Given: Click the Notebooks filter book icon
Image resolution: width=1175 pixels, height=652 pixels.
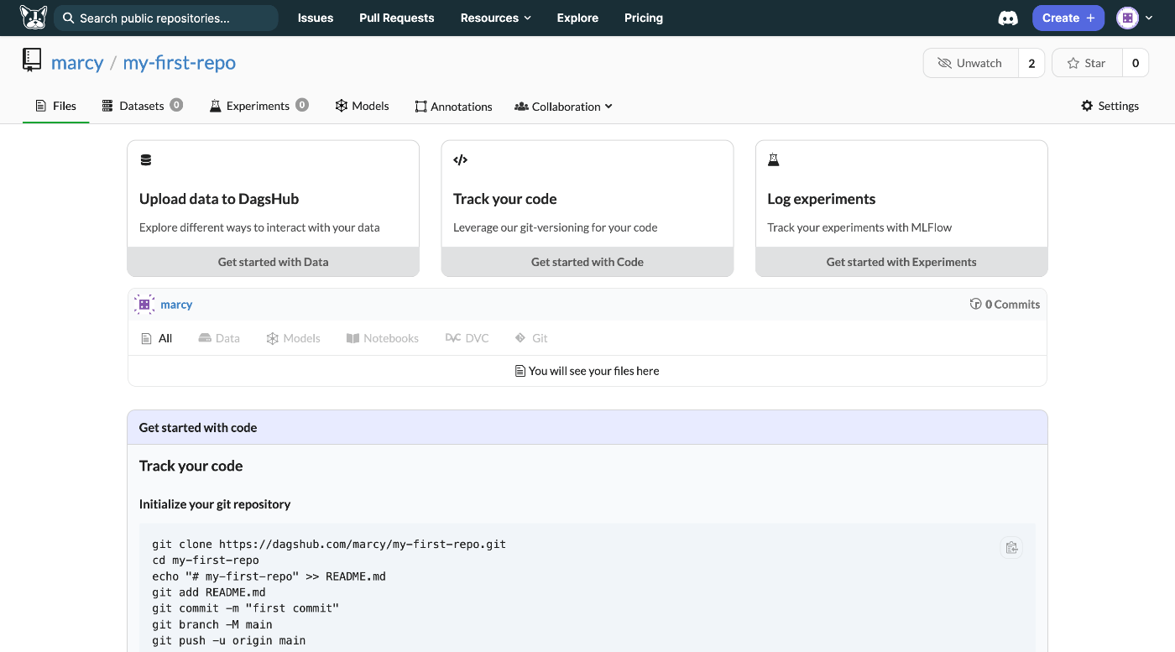Looking at the screenshot, I should [x=352, y=338].
